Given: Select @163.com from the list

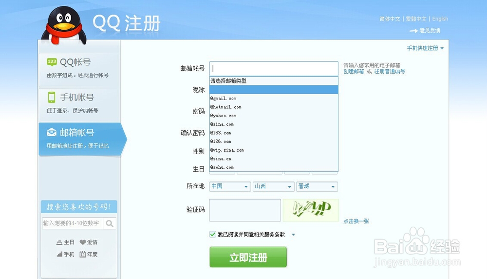Looking at the screenshot, I should tap(274, 133).
